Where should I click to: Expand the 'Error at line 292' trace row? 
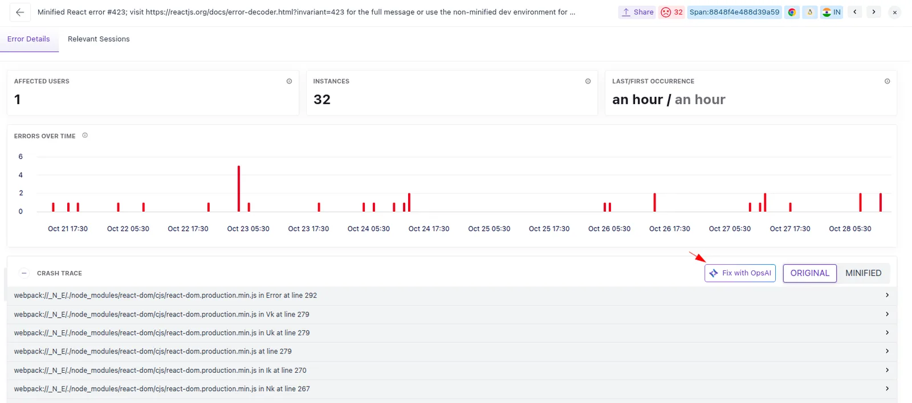point(452,295)
